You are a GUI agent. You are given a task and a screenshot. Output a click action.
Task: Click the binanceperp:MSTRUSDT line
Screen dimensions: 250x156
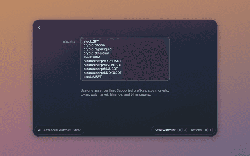[103, 65]
